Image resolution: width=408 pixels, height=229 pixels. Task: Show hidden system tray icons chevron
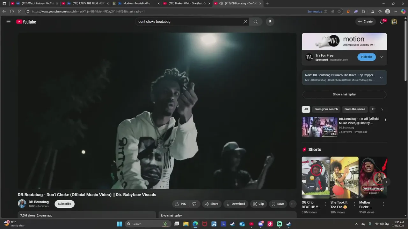[356, 224]
